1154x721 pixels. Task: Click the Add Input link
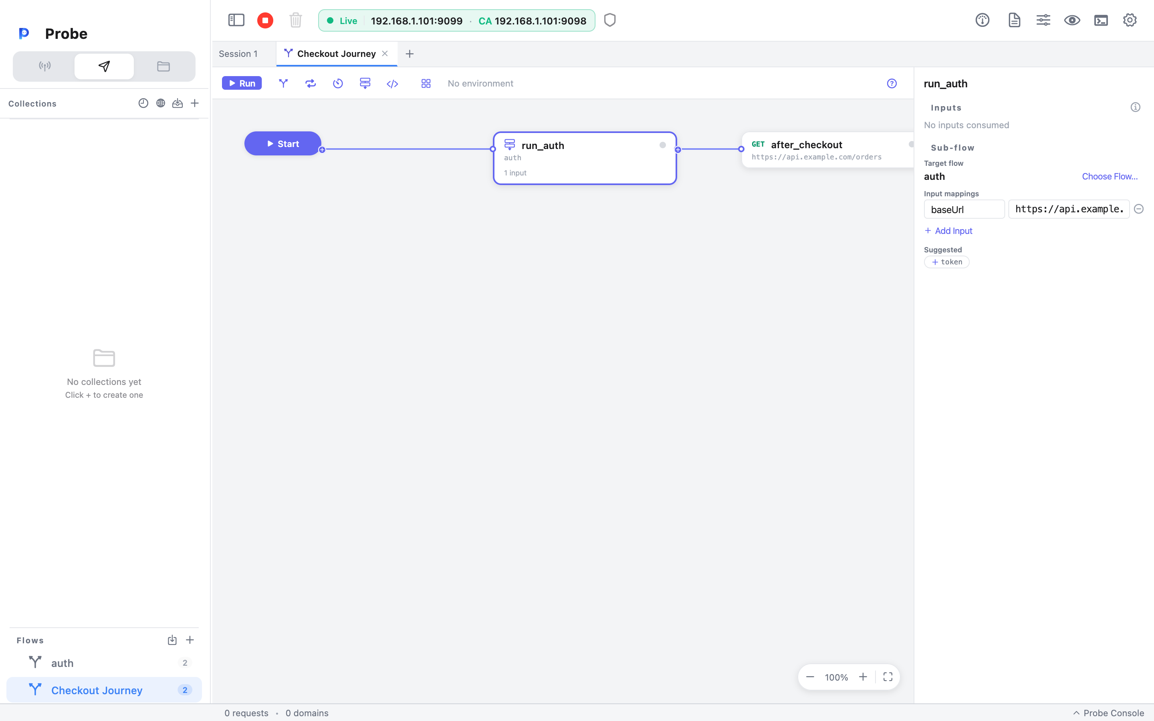coord(948,231)
